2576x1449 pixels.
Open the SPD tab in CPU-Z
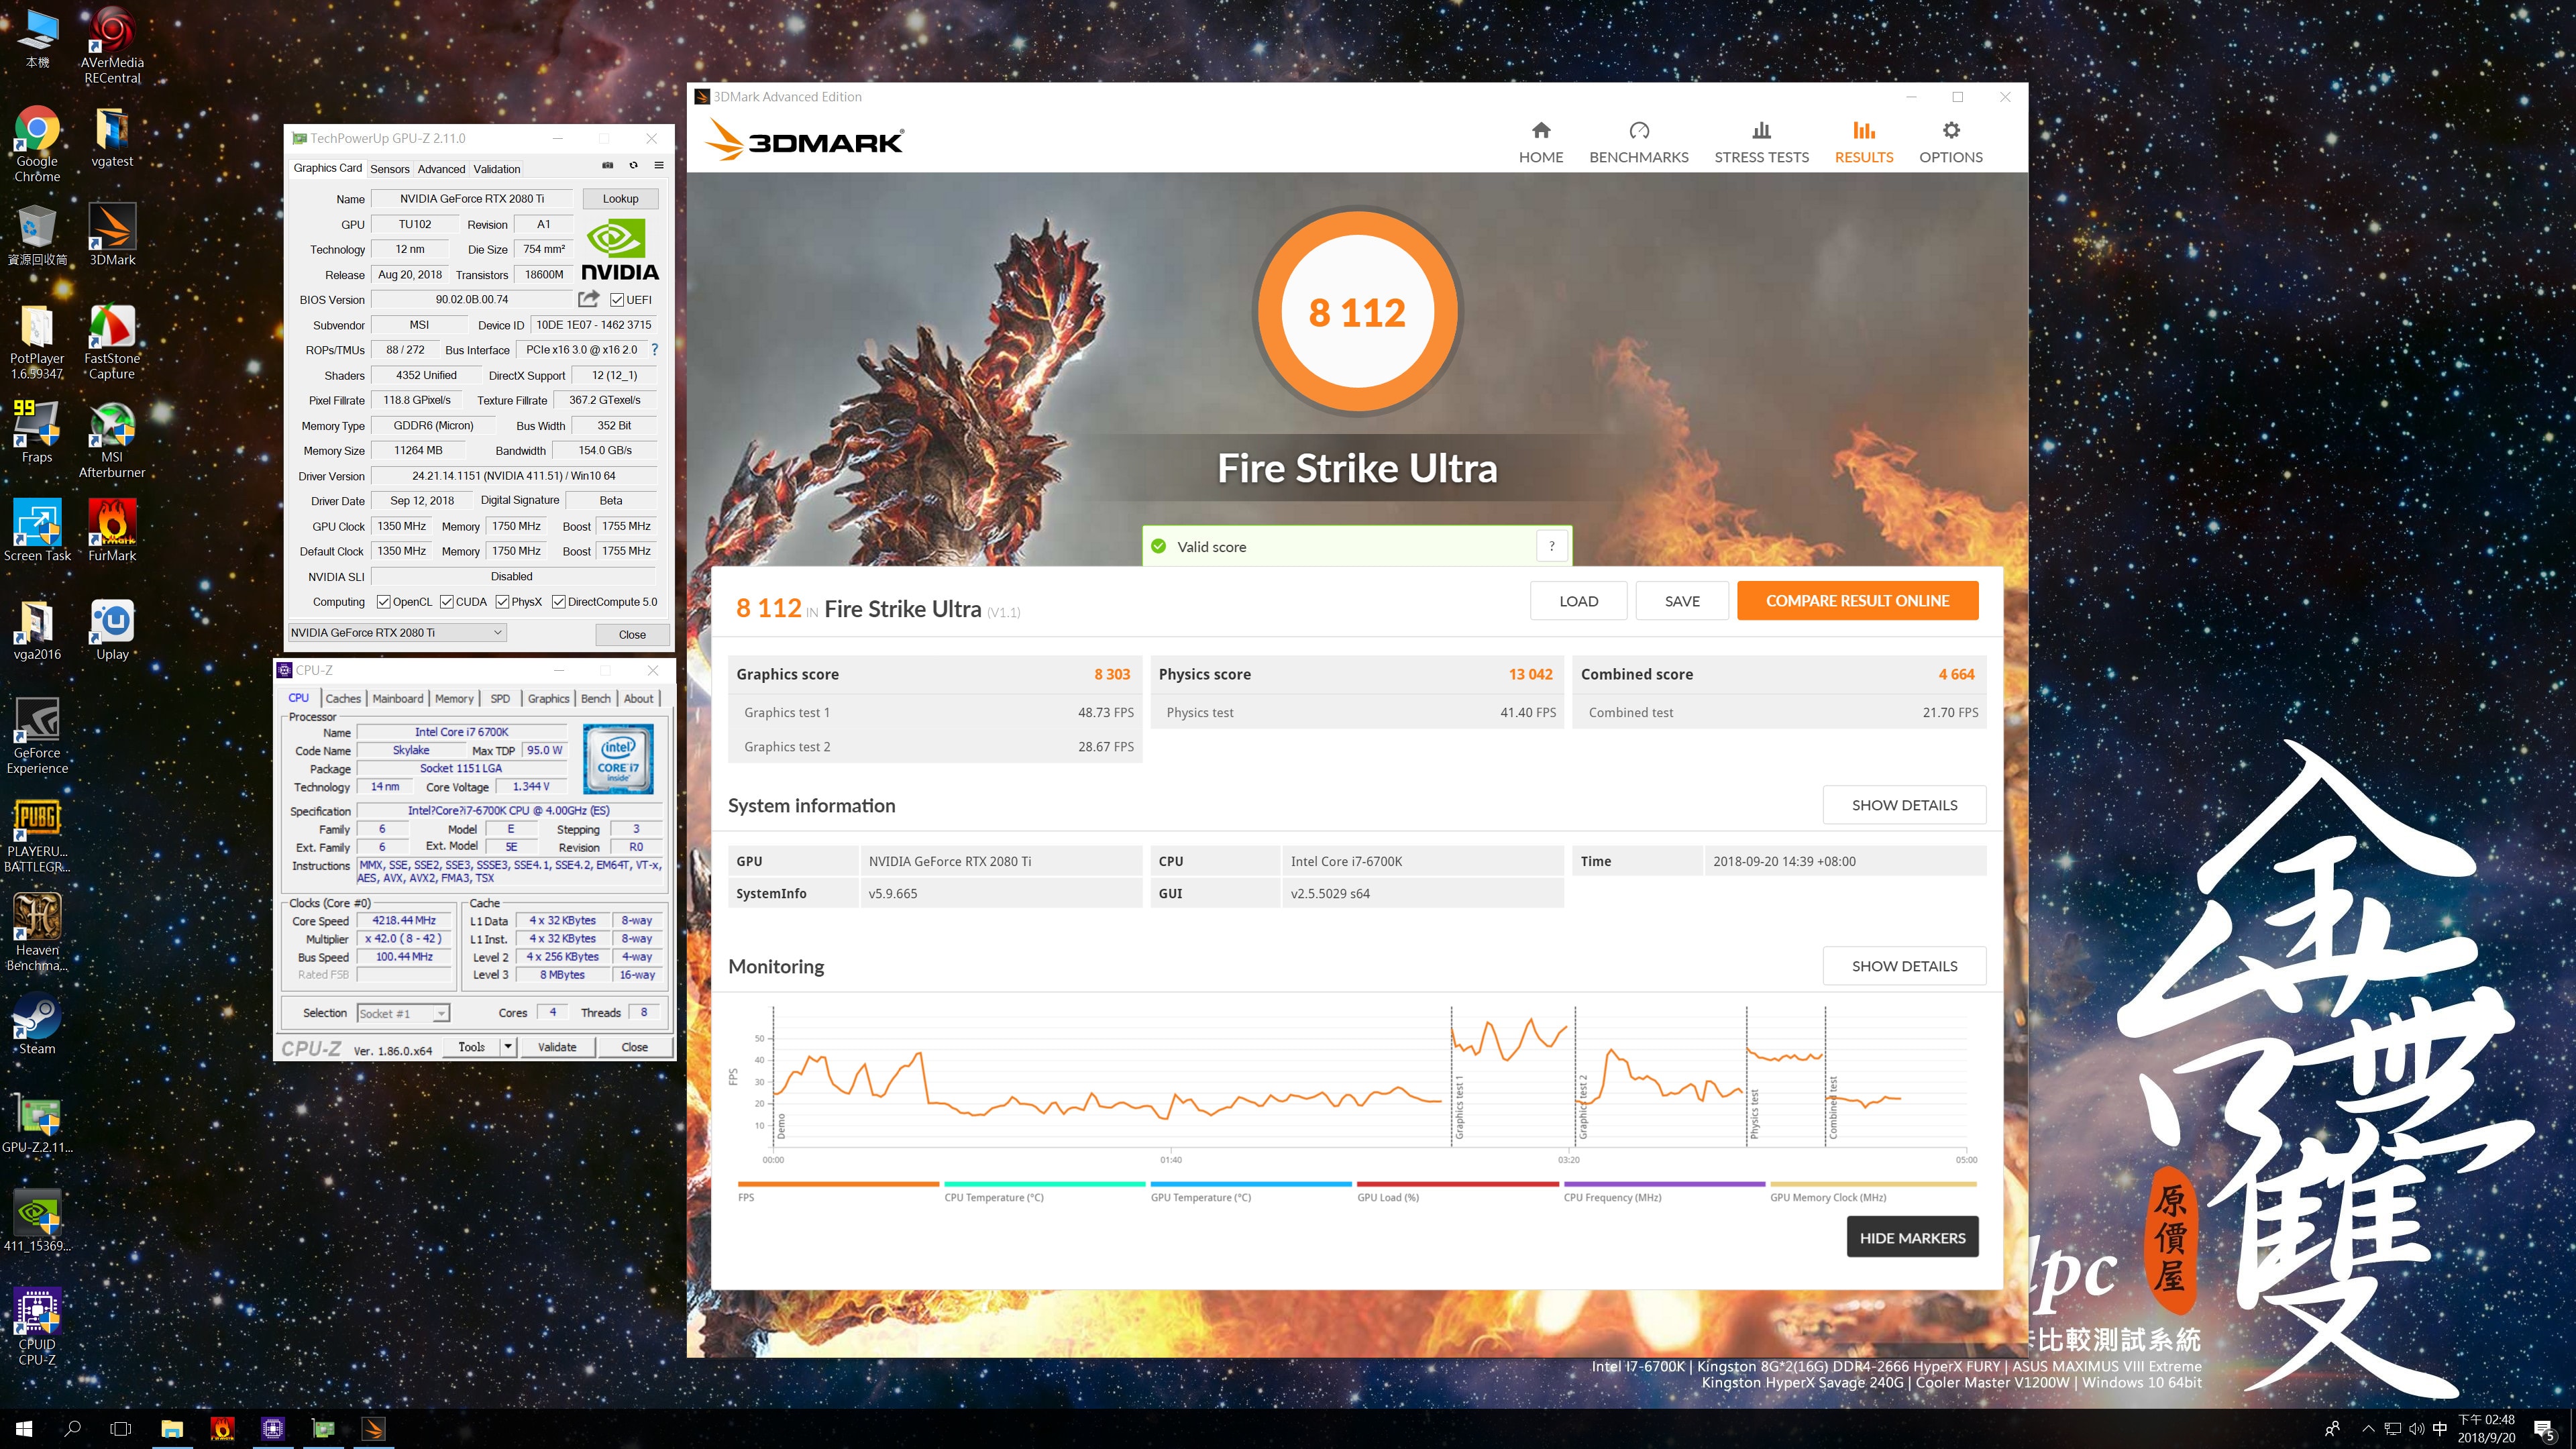[500, 699]
